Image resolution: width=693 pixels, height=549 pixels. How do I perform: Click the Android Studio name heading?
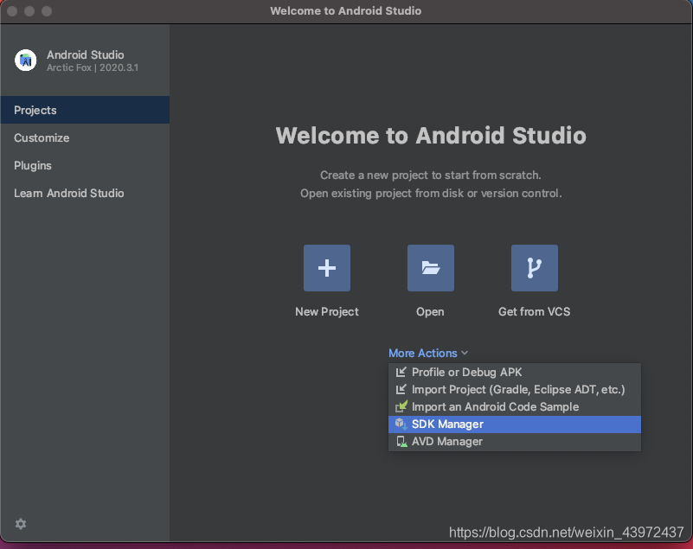[x=86, y=54]
